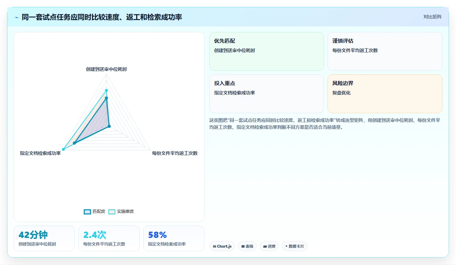
Task: Click the page title text
Action: [102, 17]
